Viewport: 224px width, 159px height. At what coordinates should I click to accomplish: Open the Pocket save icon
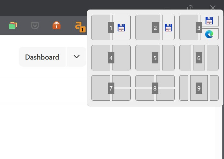[35, 25]
